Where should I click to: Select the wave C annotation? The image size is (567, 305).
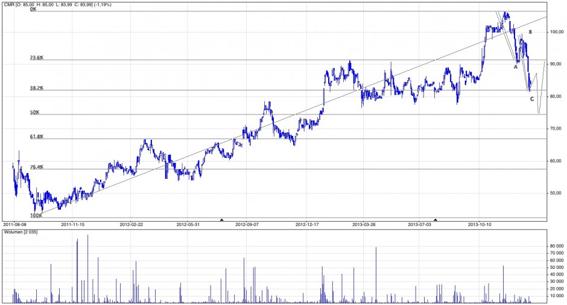click(531, 98)
